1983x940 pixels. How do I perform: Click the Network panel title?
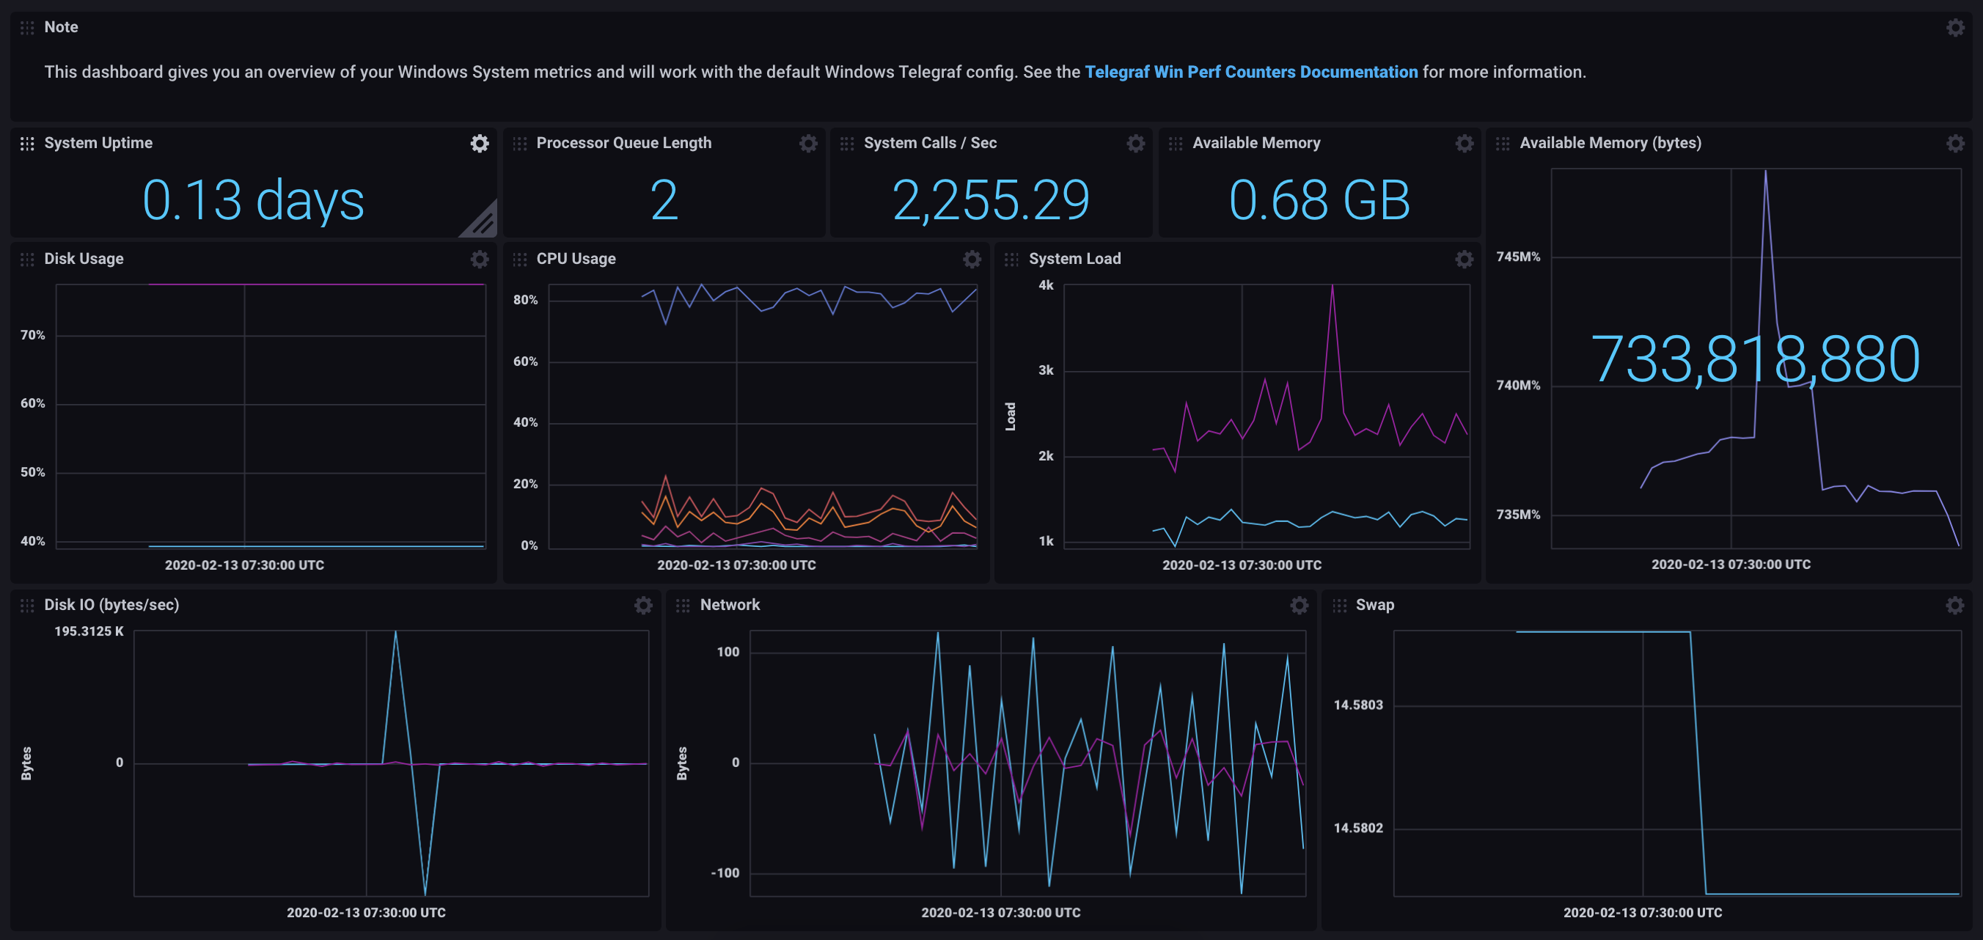point(730,605)
